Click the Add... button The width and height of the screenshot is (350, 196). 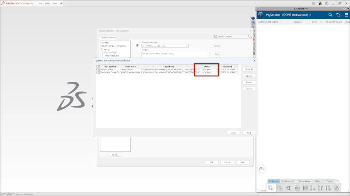pos(217,54)
